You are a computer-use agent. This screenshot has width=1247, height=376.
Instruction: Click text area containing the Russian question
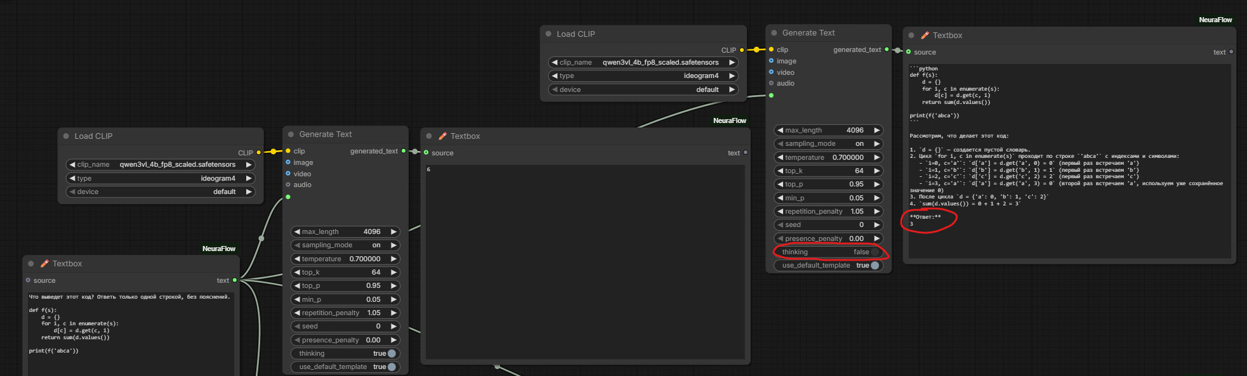pos(131,334)
